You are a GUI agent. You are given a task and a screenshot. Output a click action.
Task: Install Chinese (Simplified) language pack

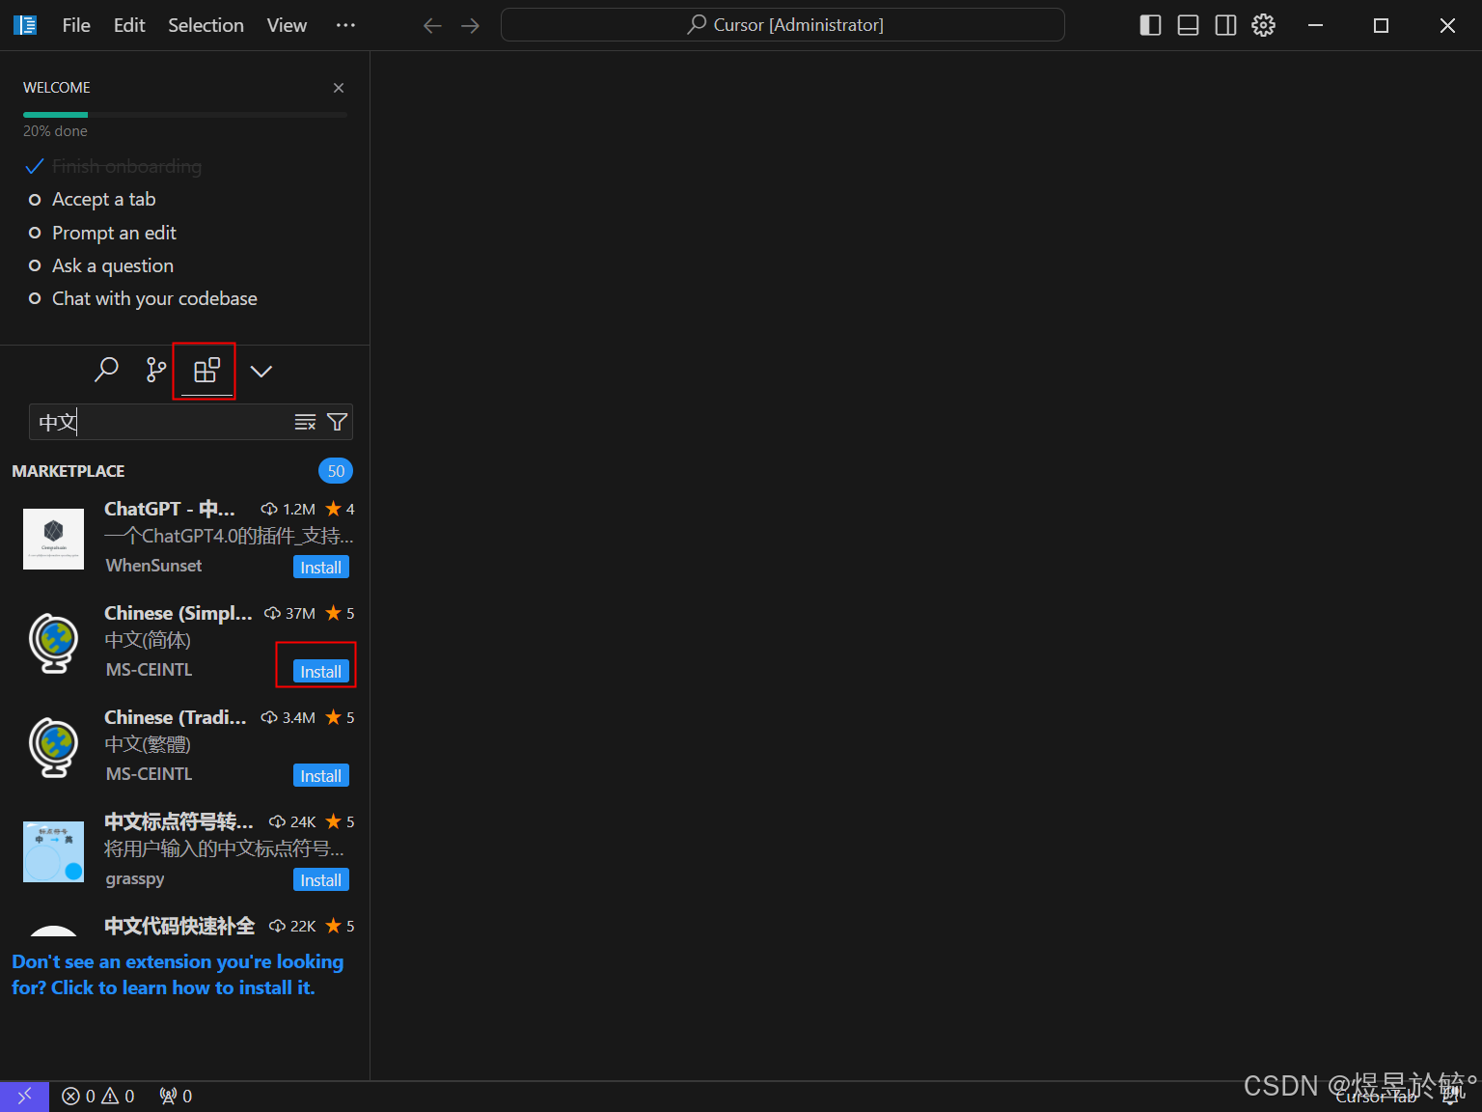point(321,672)
